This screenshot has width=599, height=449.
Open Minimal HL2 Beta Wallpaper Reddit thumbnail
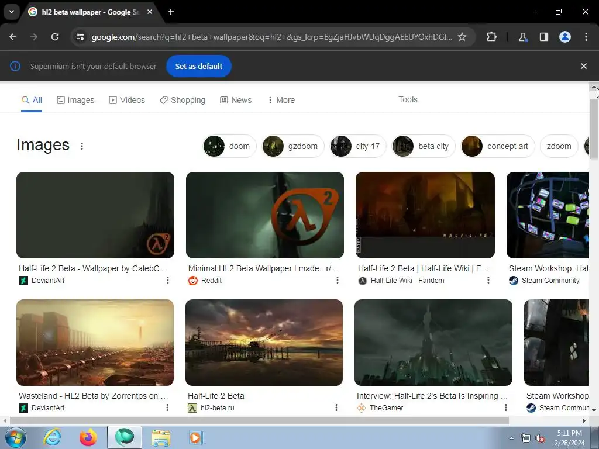click(x=265, y=215)
